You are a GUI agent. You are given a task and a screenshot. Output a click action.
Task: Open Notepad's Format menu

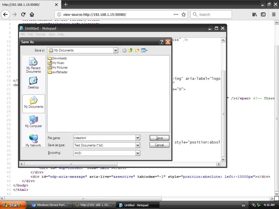click(41, 34)
